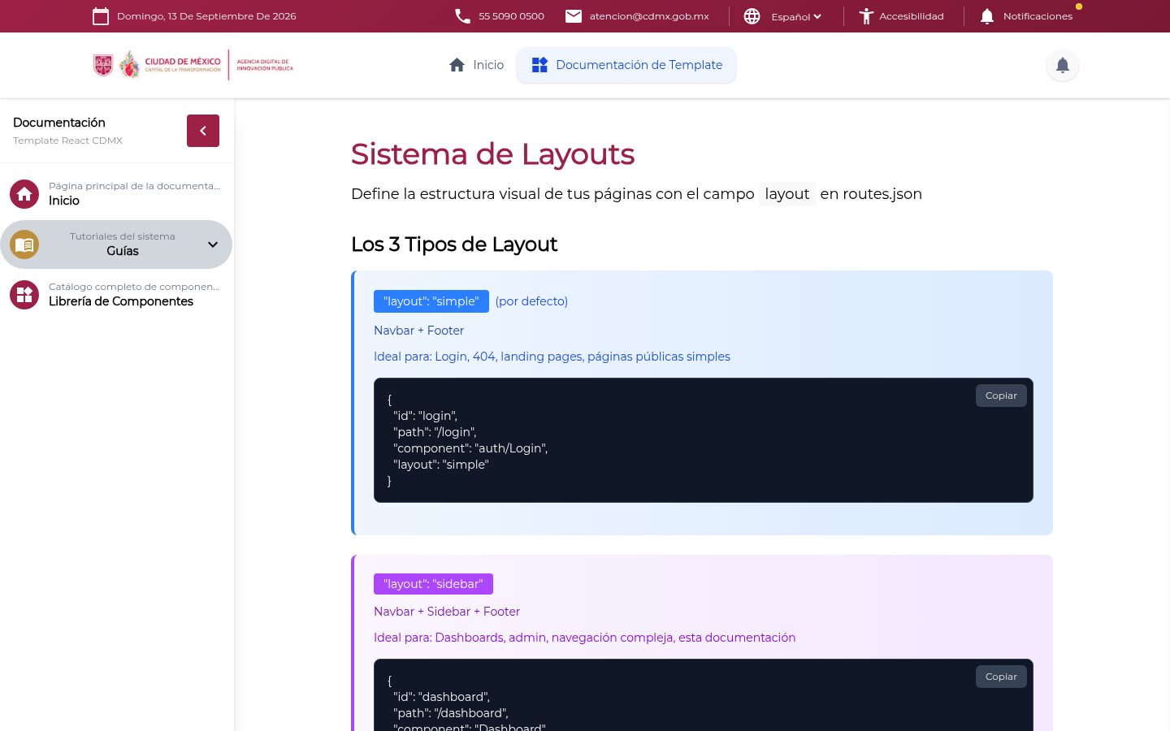Image resolution: width=1170 pixels, height=731 pixels.
Task: Open Librería de Componentes
Action: (x=116, y=295)
